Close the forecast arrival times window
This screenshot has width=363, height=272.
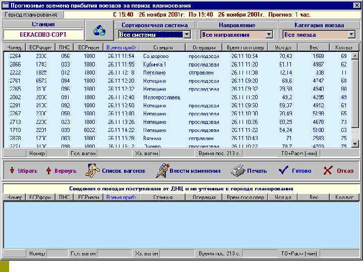tap(357, 6)
